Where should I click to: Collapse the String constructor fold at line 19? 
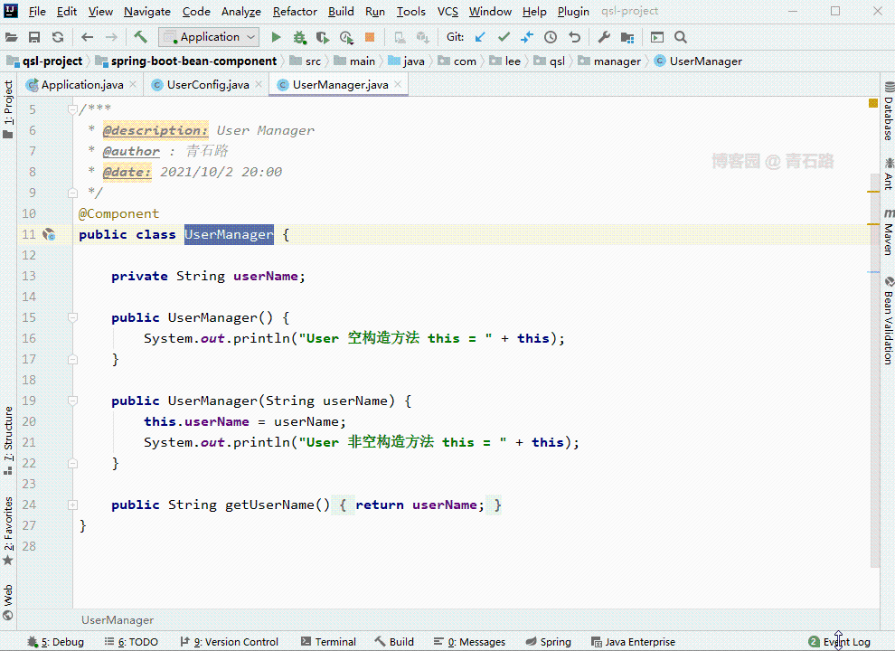click(72, 401)
